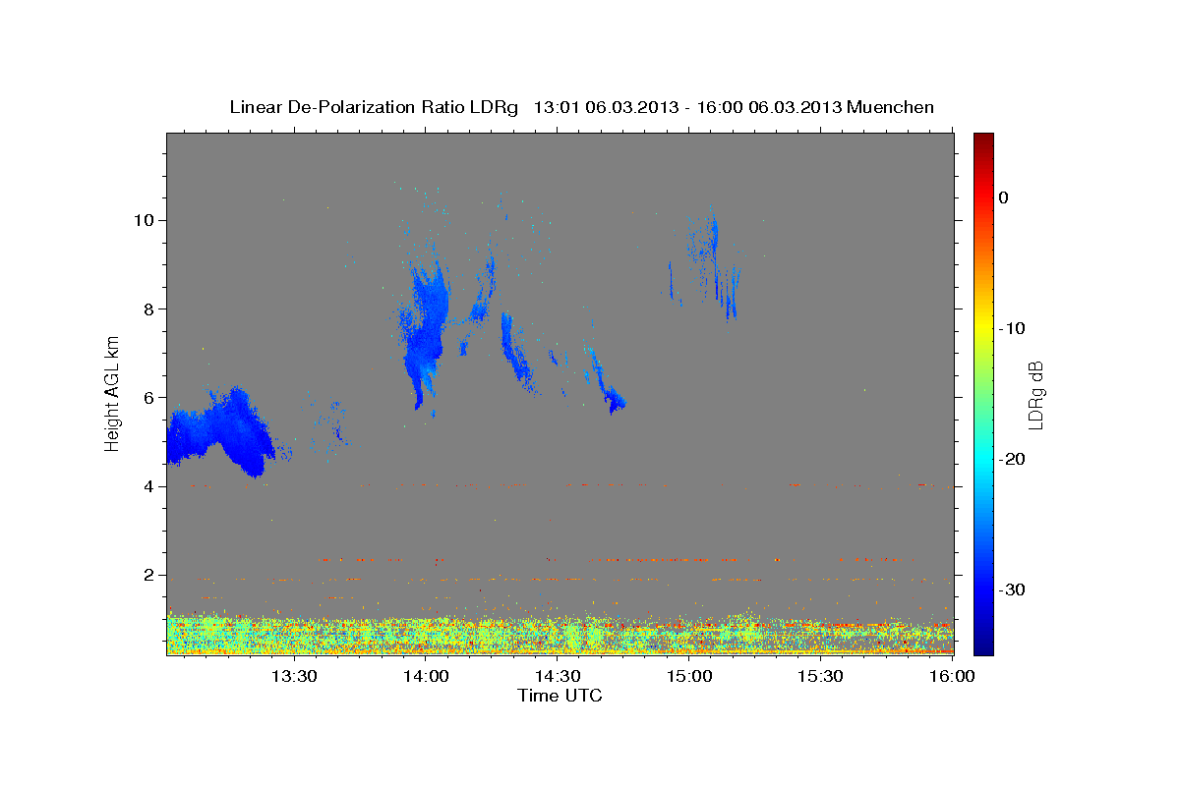Click the colorbar value label '-30'
Screen dimensions: 1180x786
pos(1012,589)
